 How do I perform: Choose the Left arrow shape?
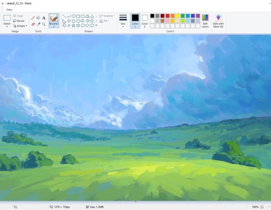(x=87, y=21)
